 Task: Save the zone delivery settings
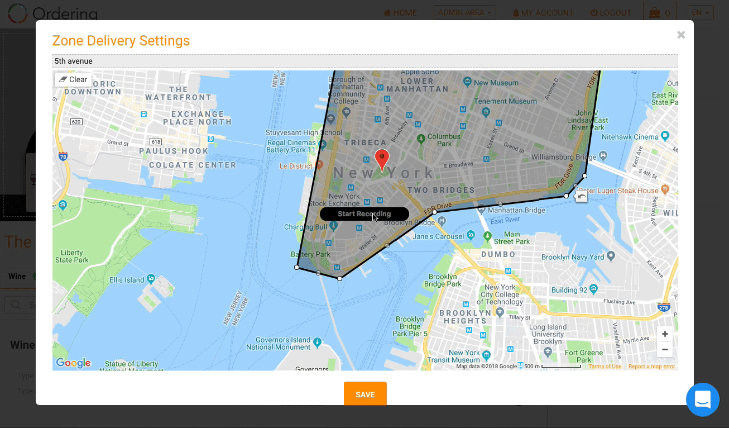point(365,394)
